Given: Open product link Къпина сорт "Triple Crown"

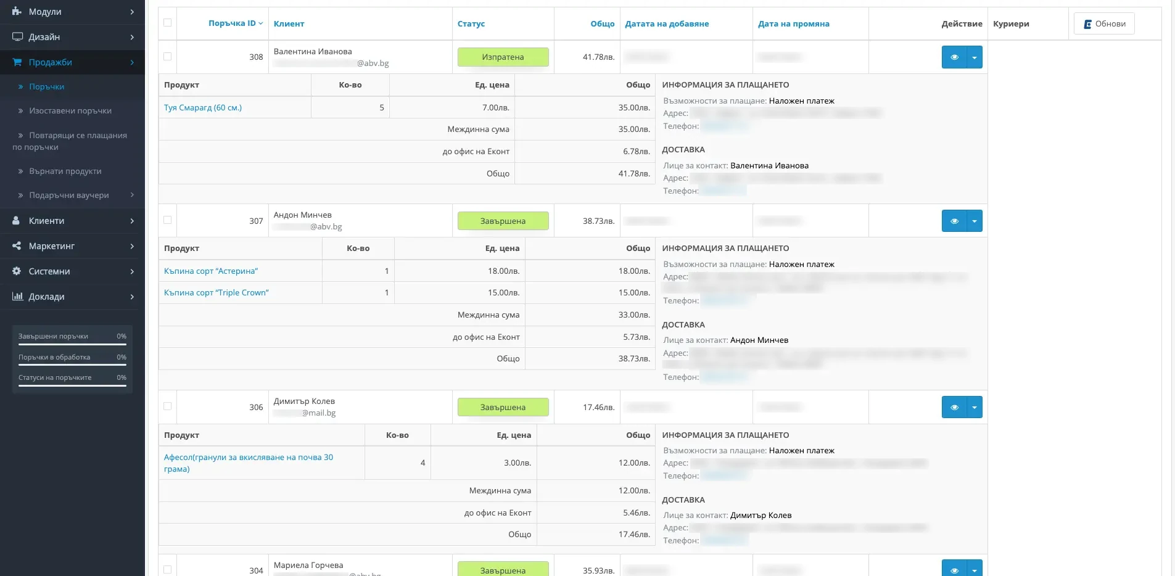Looking at the screenshot, I should point(216,292).
